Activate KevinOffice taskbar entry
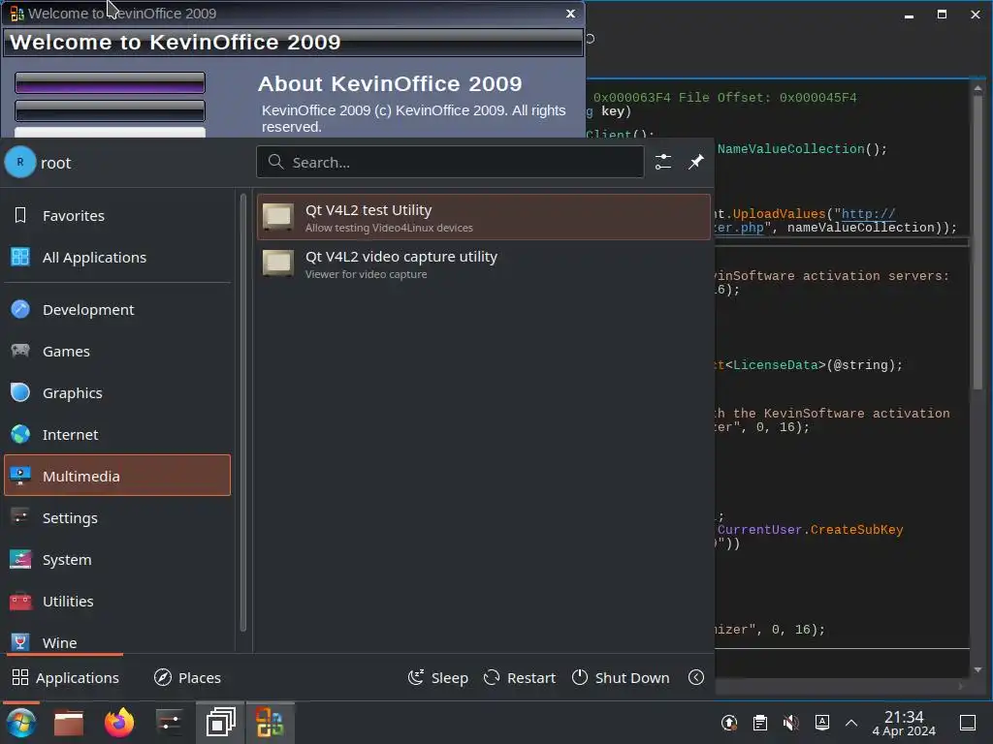This screenshot has height=744, width=993. coord(270,723)
